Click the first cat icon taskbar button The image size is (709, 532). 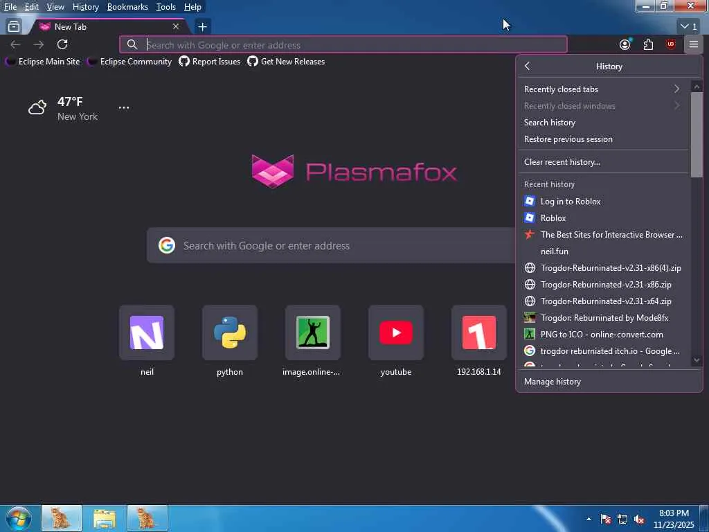coord(62,518)
